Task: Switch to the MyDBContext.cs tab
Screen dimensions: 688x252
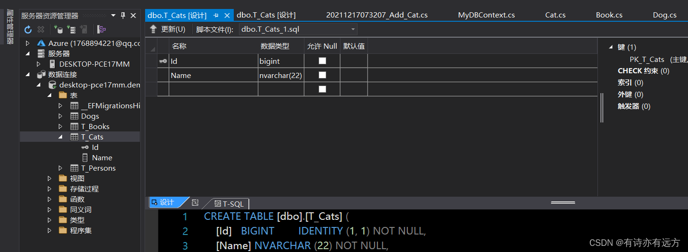Action: pyautogui.click(x=486, y=15)
